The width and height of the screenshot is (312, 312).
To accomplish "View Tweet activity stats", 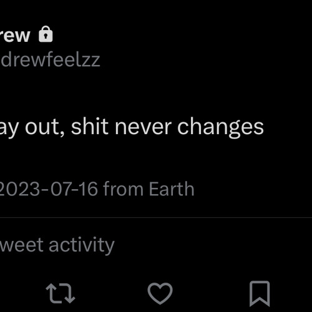I will click(x=57, y=245).
